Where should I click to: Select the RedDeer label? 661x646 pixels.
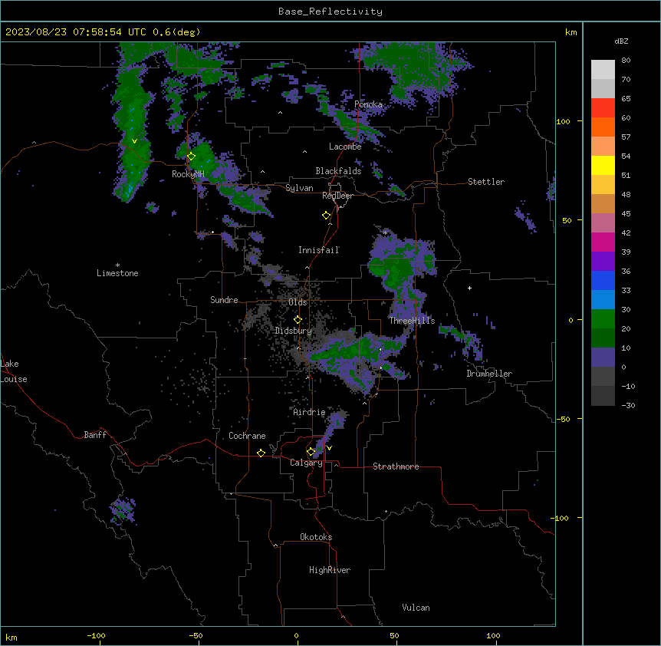(x=337, y=196)
